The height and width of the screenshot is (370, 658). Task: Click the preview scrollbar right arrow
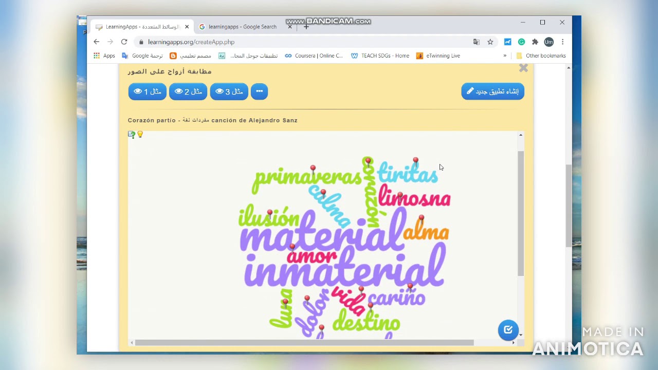click(x=513, y=343)
